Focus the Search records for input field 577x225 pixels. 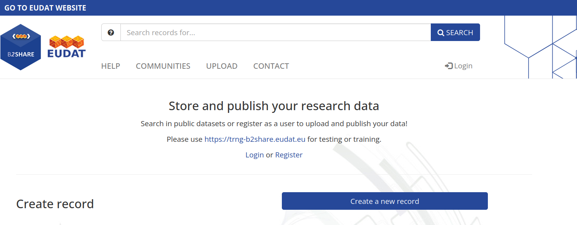pos(275,32)
